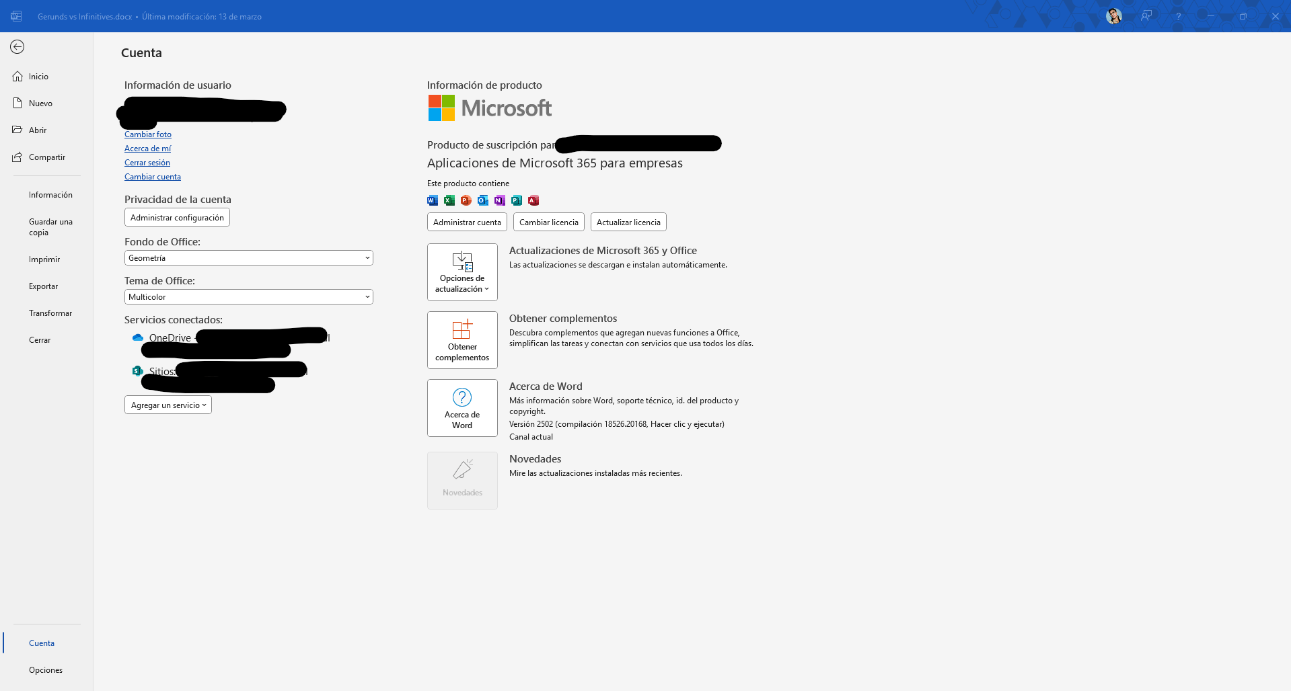This screenshot has width=1291, height=691.
Task: Click the Outlook app icon
Action: coord(483,200)
